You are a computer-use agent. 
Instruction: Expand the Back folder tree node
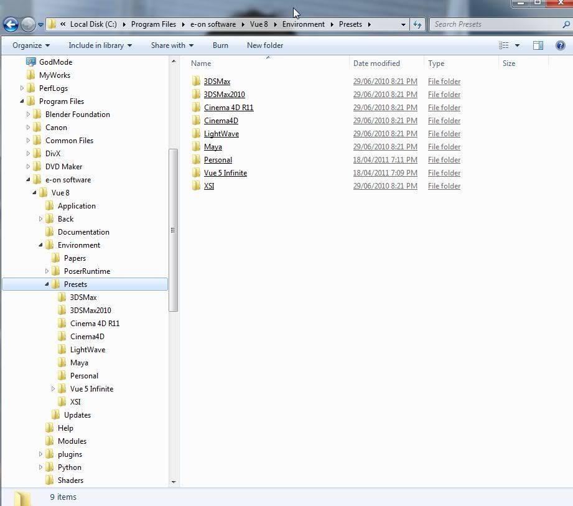click(40, 219)
